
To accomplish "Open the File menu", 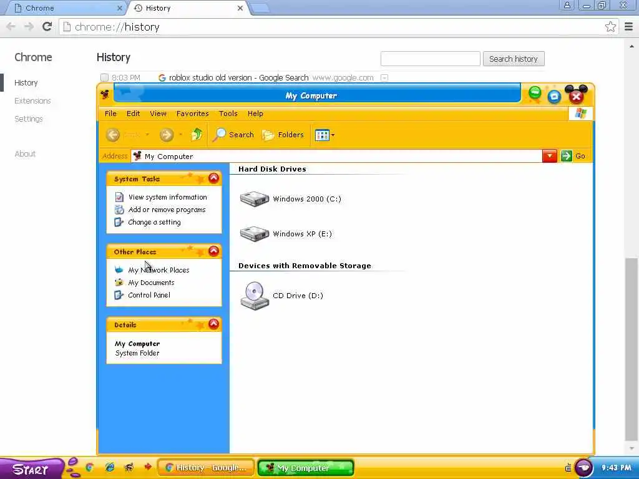I will click(x=110, y=114).
